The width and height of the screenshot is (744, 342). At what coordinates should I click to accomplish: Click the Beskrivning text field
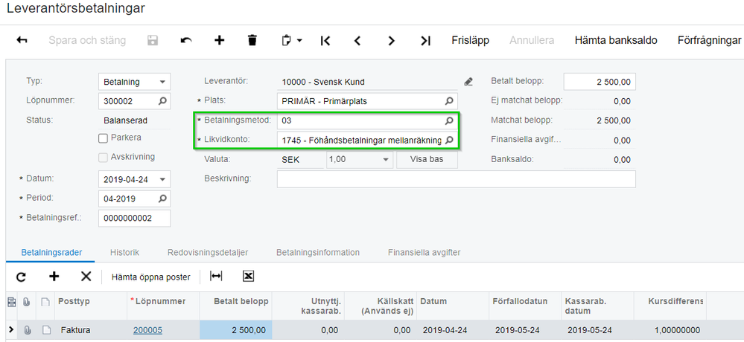456,179
